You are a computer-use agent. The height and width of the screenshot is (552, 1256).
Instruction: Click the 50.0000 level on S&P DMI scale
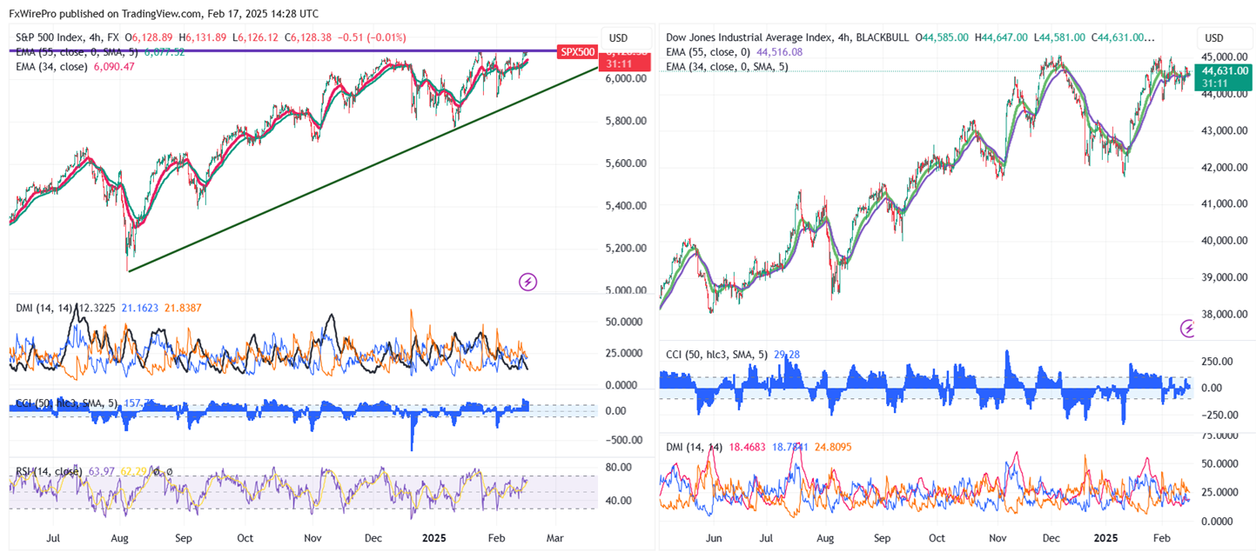pyautogui.click(x=626, y=322)
